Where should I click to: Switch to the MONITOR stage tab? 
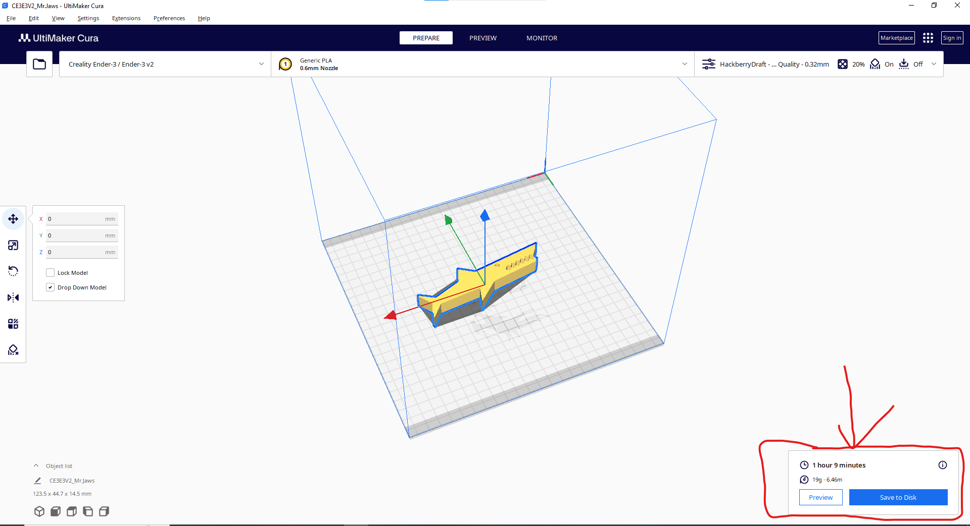click(542, 38)
